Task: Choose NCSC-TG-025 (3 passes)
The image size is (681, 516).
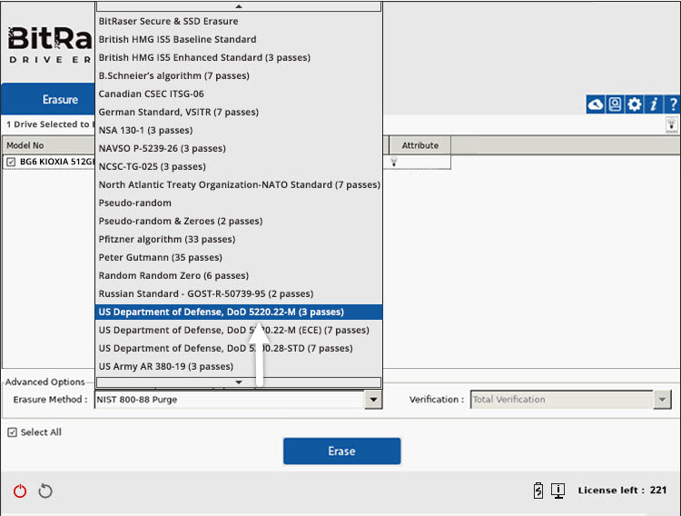Action: [x=239, y=167]
